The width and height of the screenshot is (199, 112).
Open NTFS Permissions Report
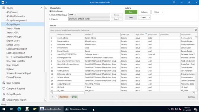point(19,57)
